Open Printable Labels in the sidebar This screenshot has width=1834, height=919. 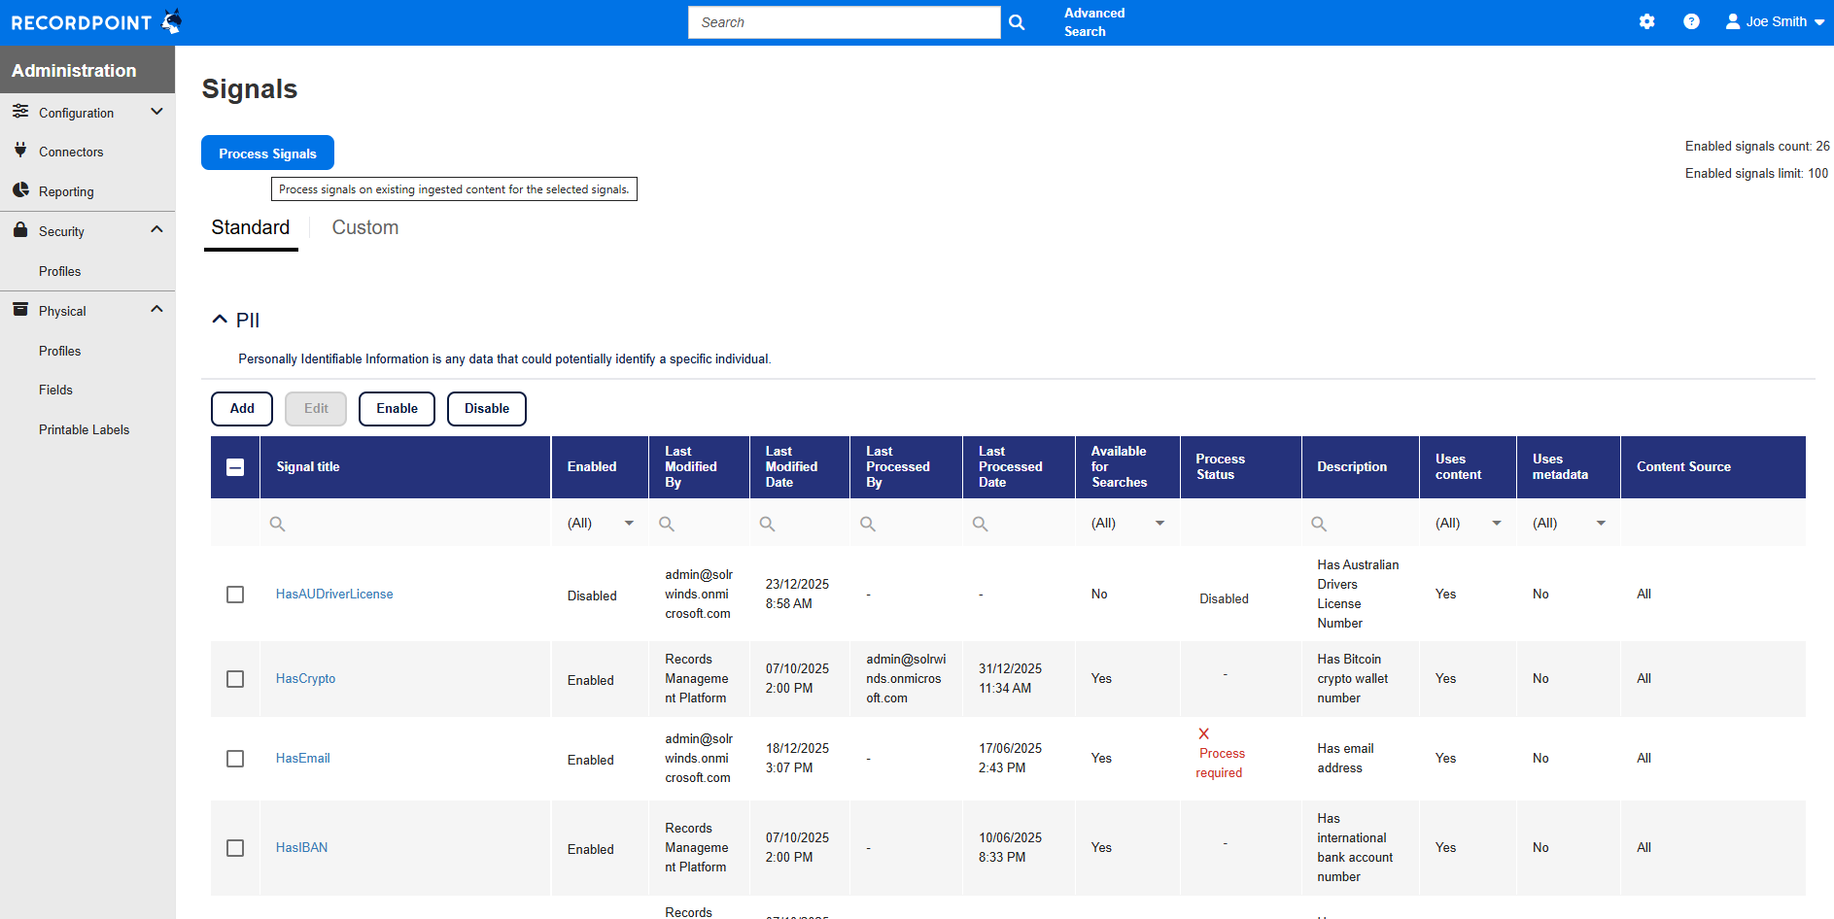coord(84,429)
